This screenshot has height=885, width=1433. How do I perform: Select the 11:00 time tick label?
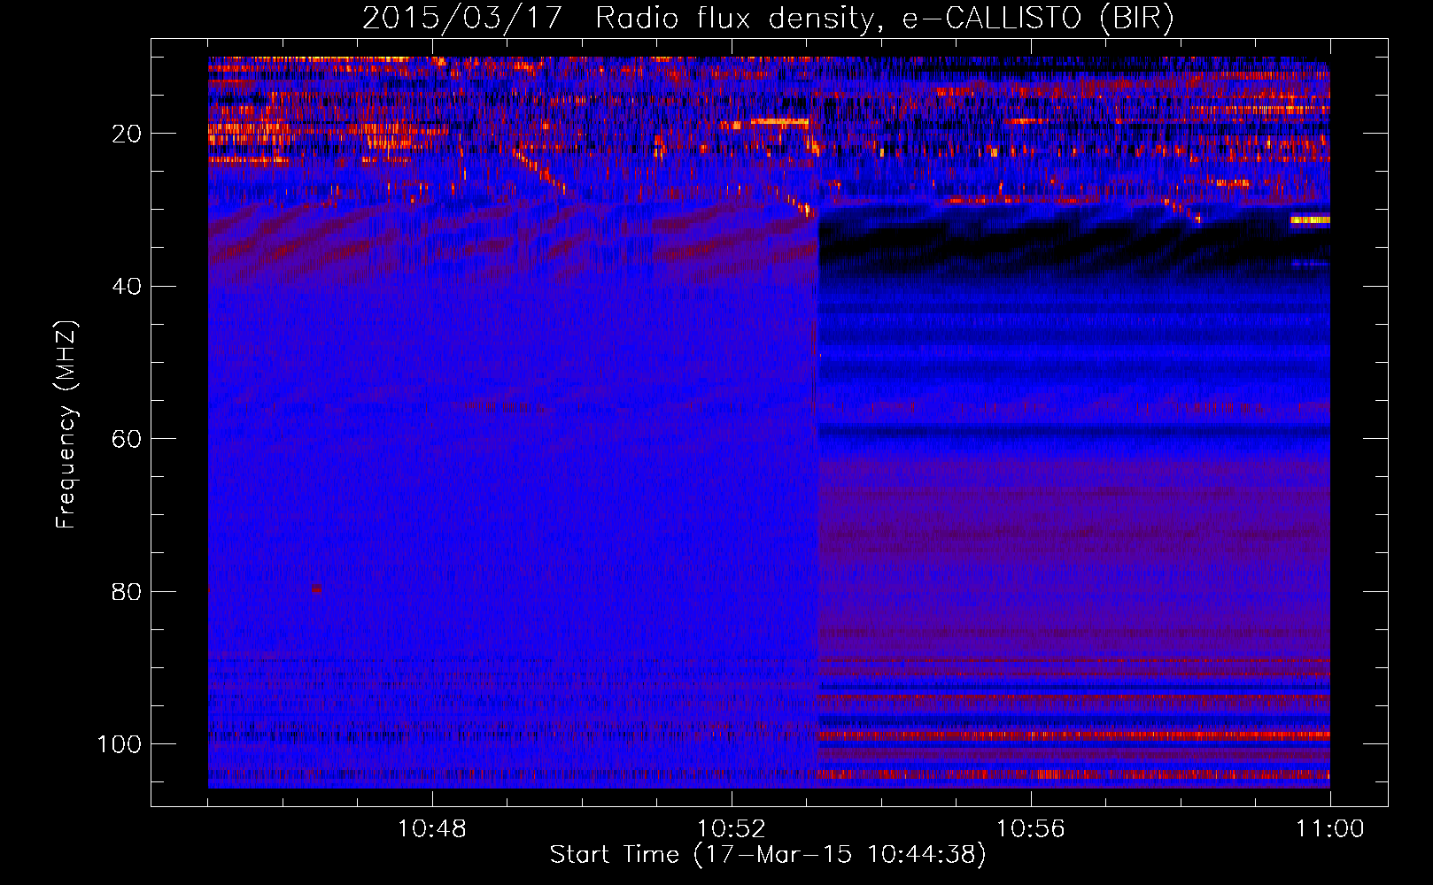1330,829
